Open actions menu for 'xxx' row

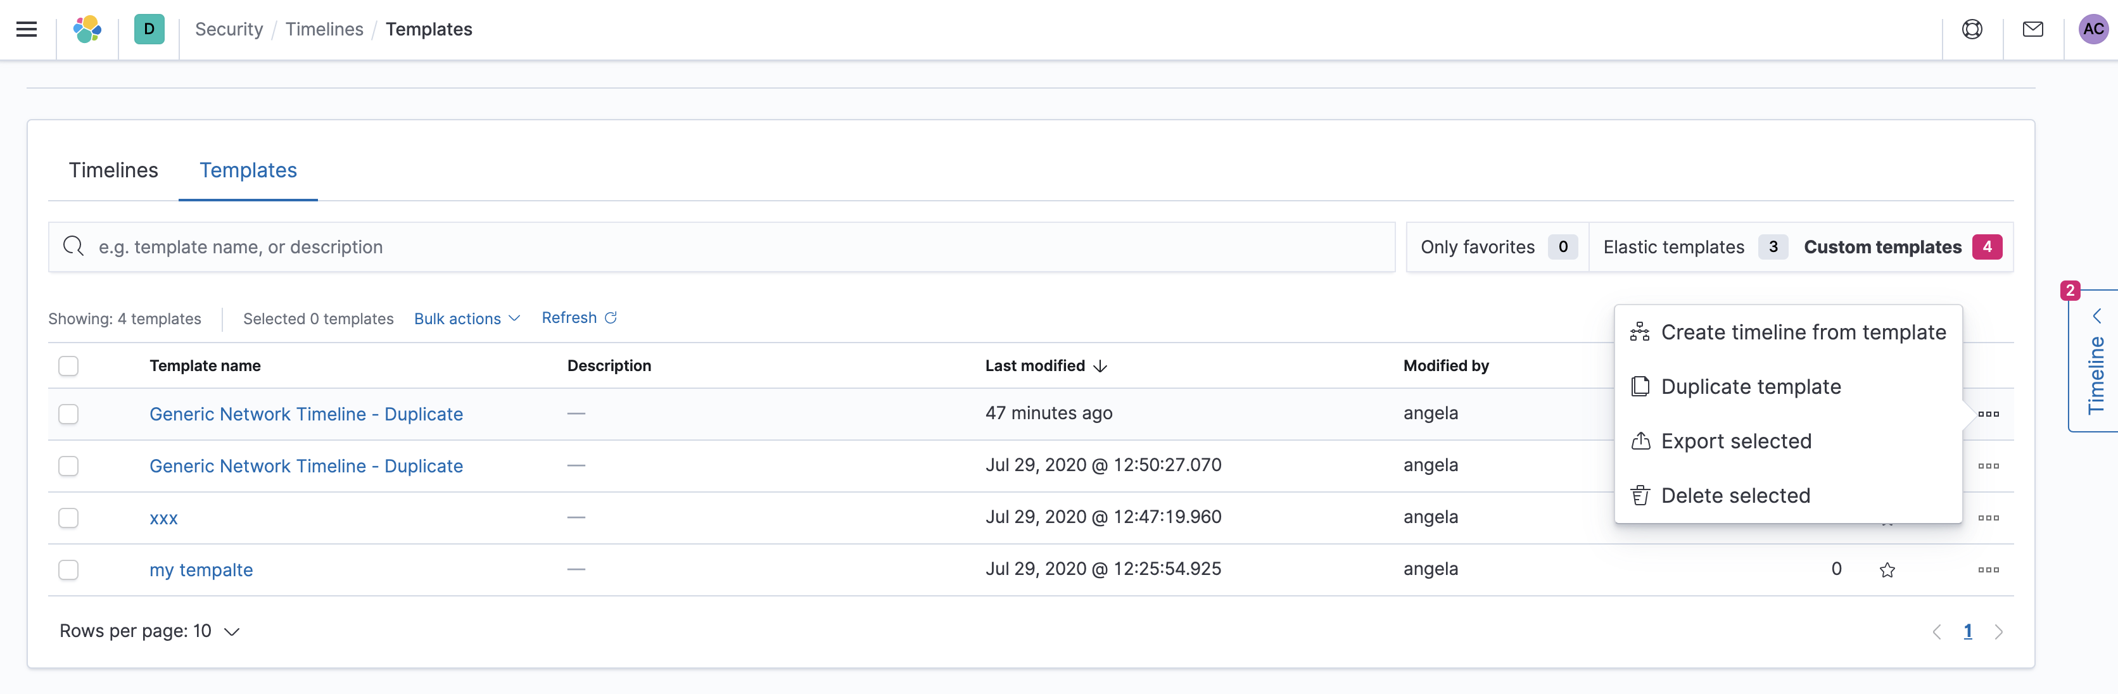1988,518
